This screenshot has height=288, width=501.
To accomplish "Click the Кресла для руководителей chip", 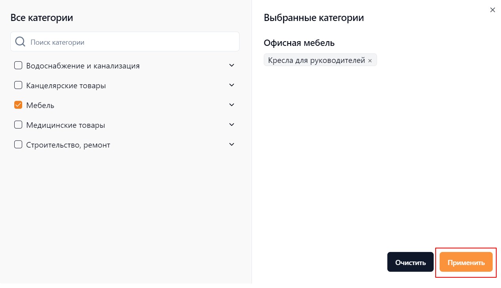I will point(320,60).
